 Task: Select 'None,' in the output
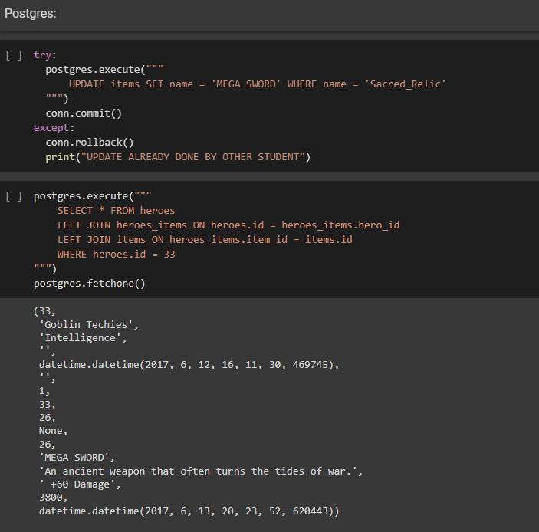pyautogui.click(x=53, y=431)
